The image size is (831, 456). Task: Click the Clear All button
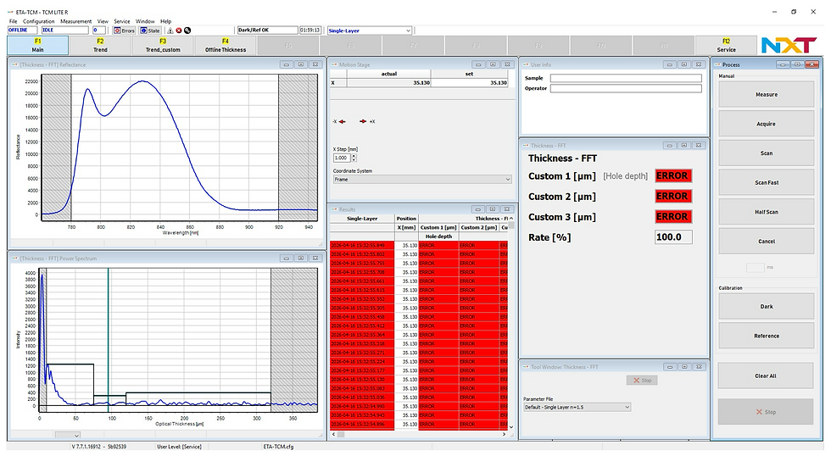(x=765, y=376)
